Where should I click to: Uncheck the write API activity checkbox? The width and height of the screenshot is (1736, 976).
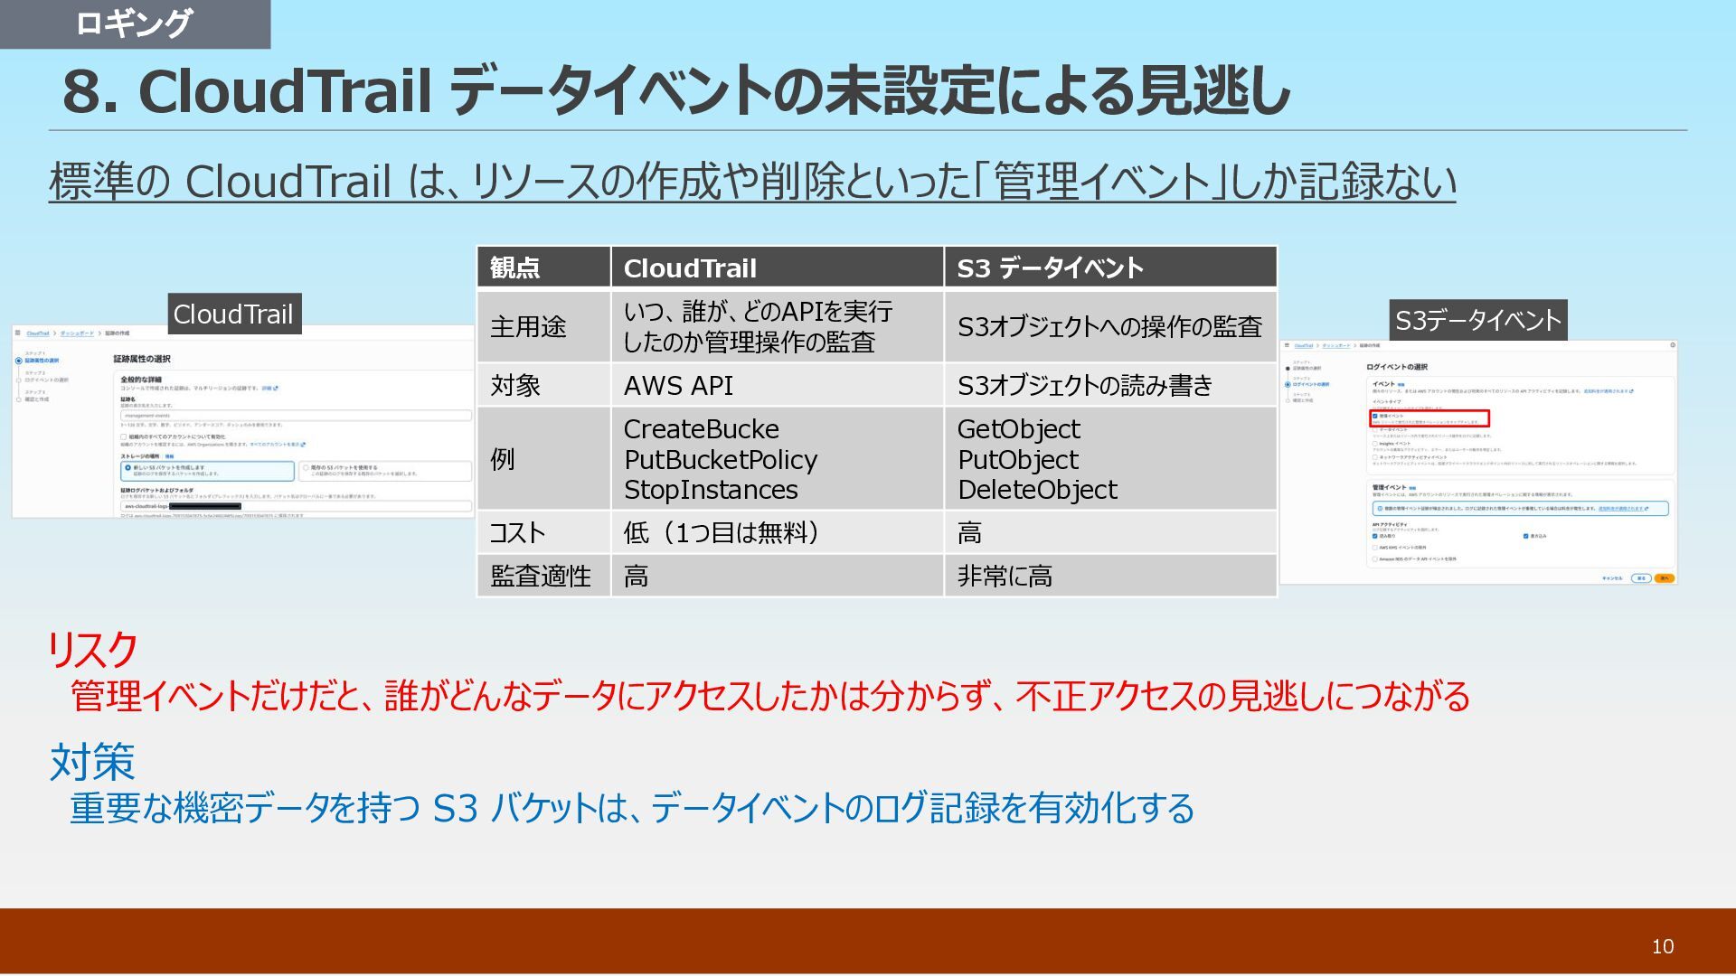pos(1525,536)
